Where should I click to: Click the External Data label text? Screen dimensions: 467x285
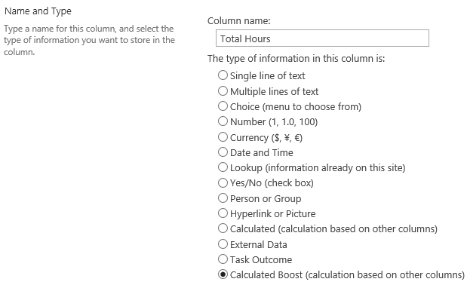[x=259, y=244]
